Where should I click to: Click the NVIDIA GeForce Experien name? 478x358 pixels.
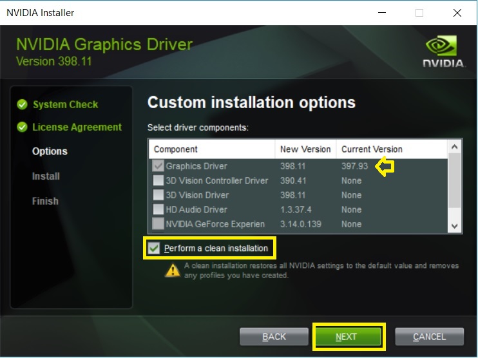pos(215,224)
